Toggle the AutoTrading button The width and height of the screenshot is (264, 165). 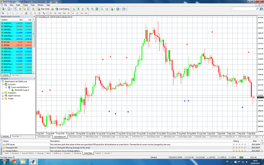coord(62,9)
